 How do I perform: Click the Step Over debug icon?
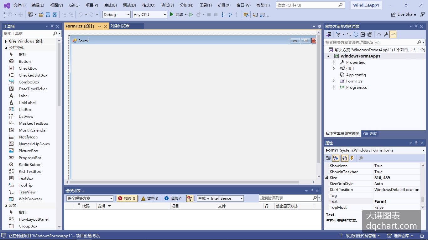click(229, 15)
